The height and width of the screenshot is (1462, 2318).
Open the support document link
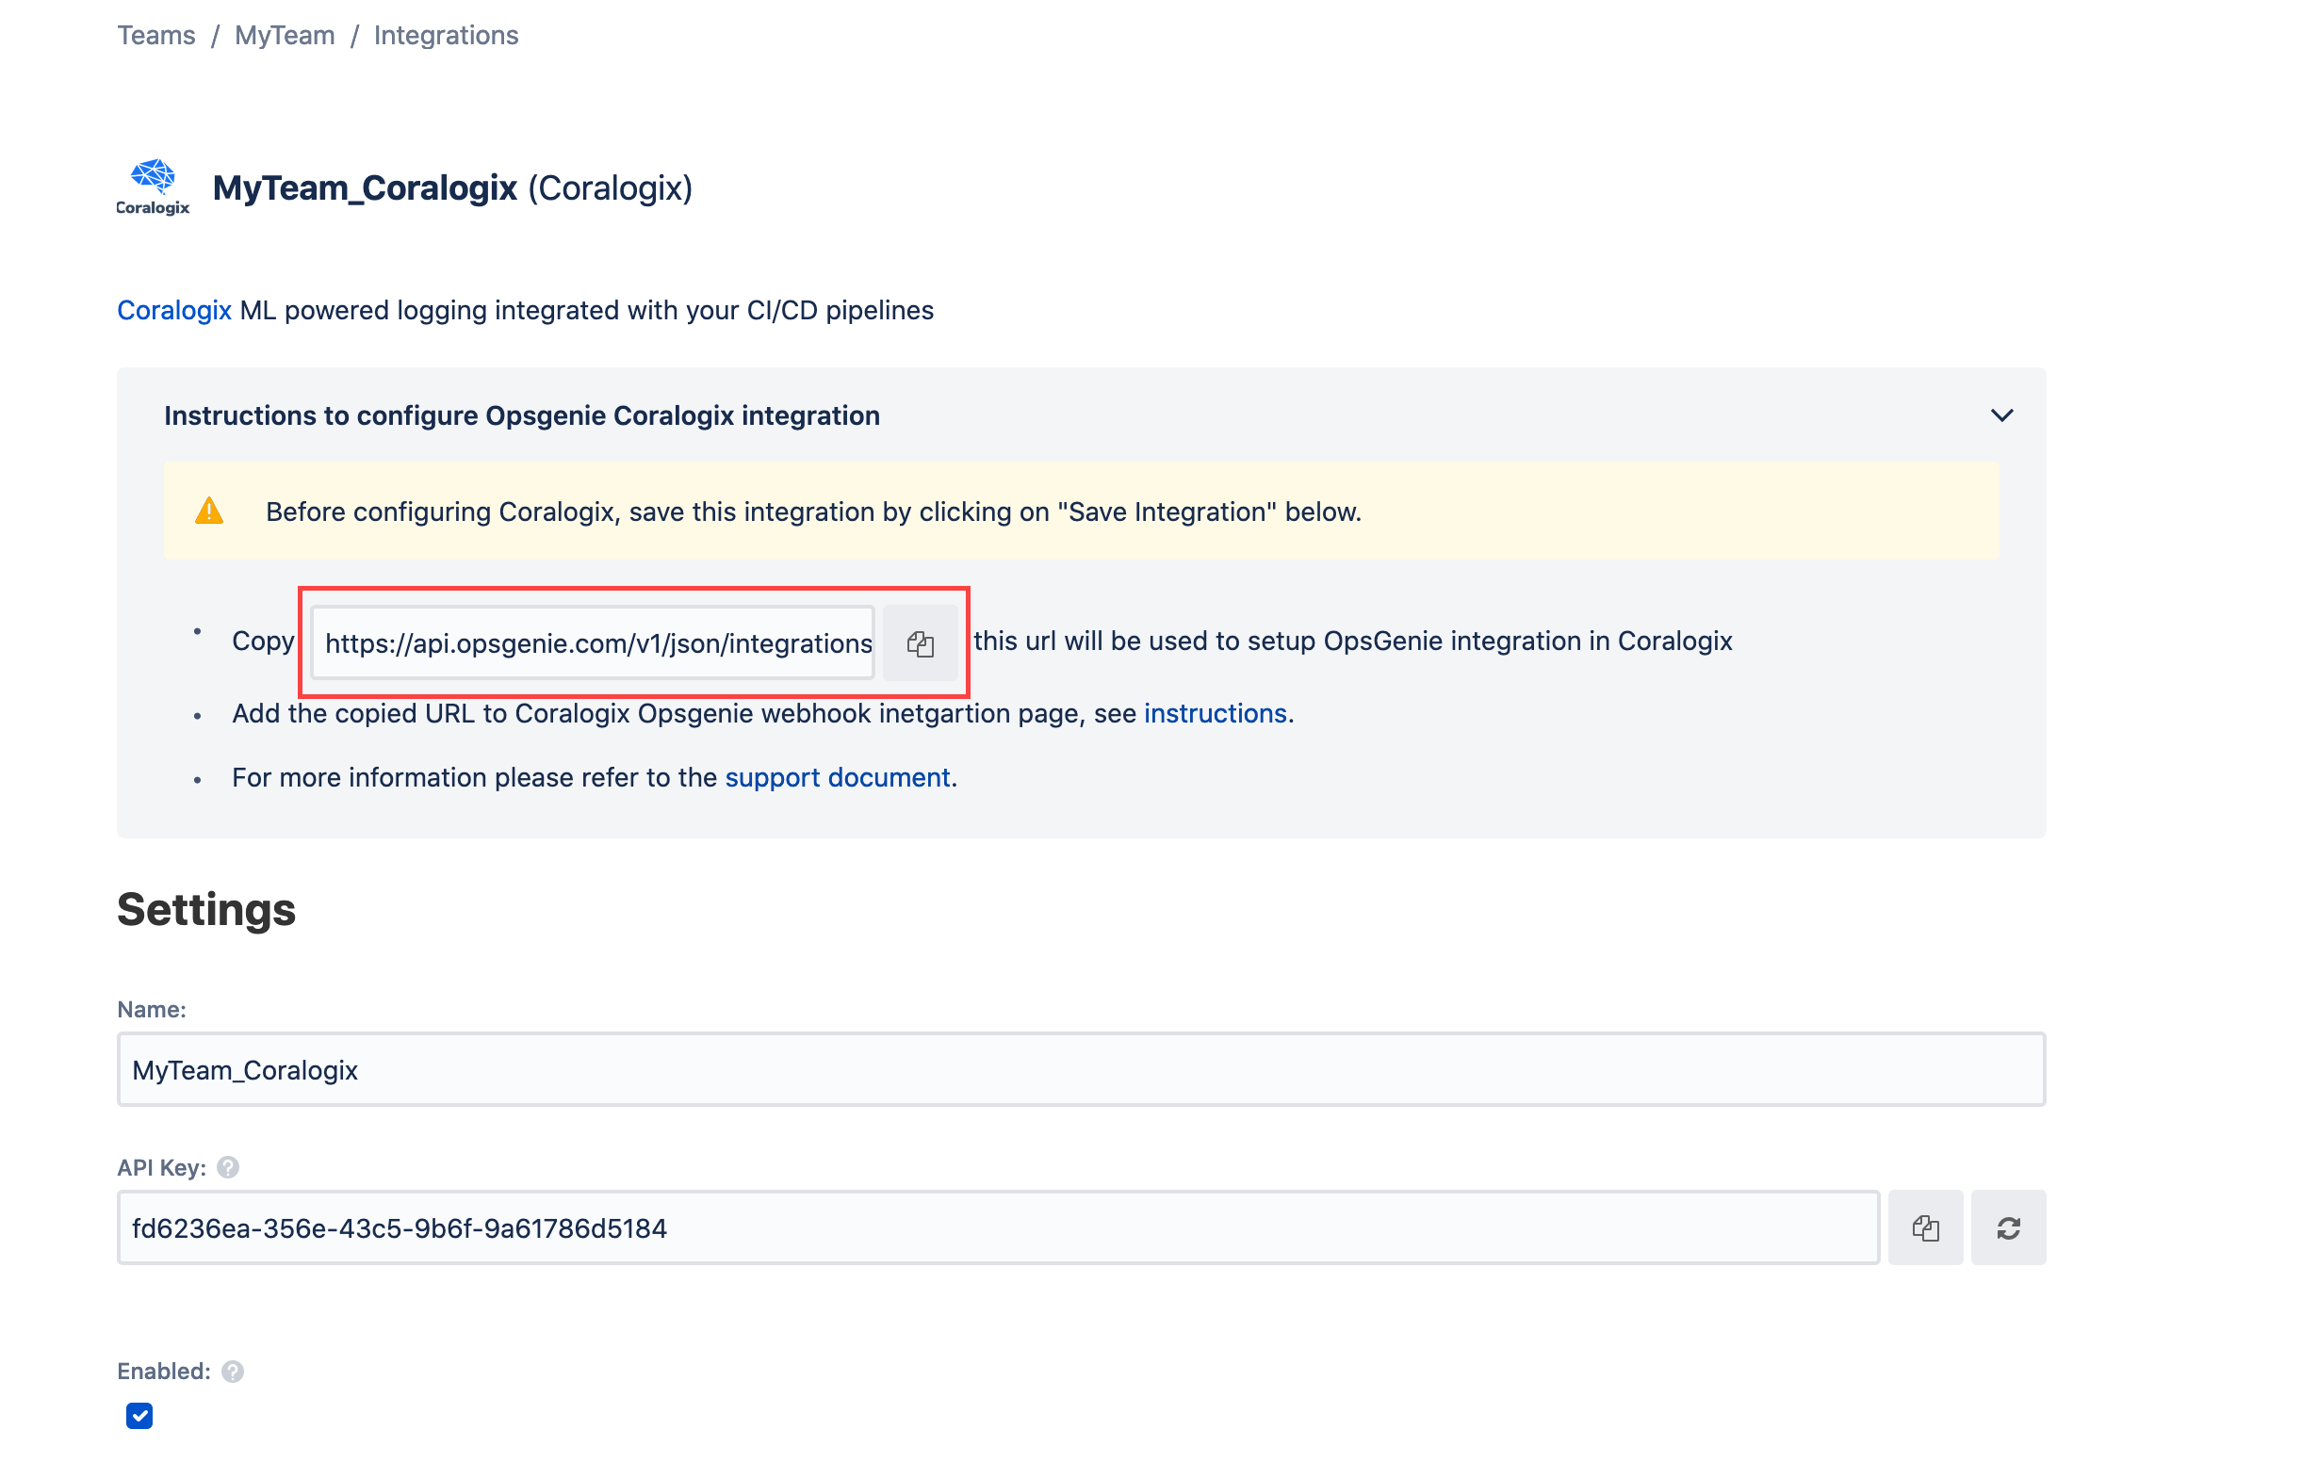[x=838, y=777]
